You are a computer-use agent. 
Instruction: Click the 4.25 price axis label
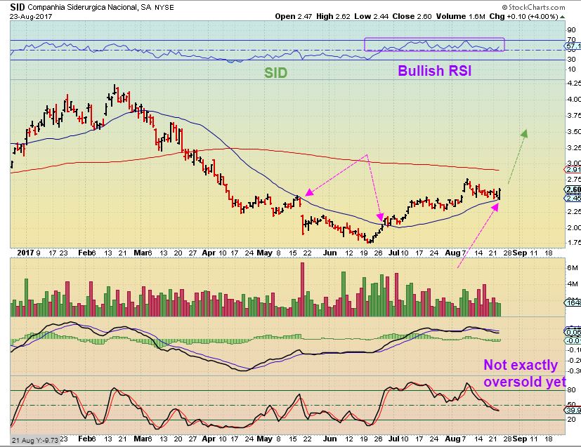point(573,83)
